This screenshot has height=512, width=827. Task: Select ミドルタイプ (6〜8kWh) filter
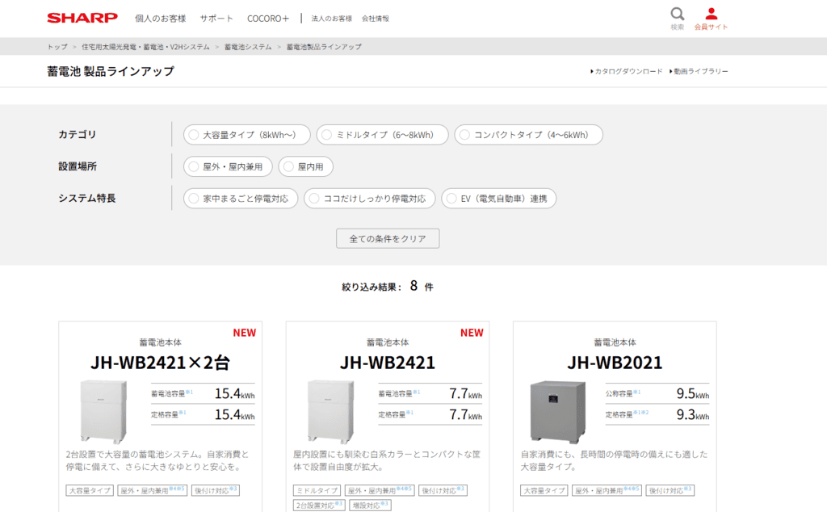point(382,135)
